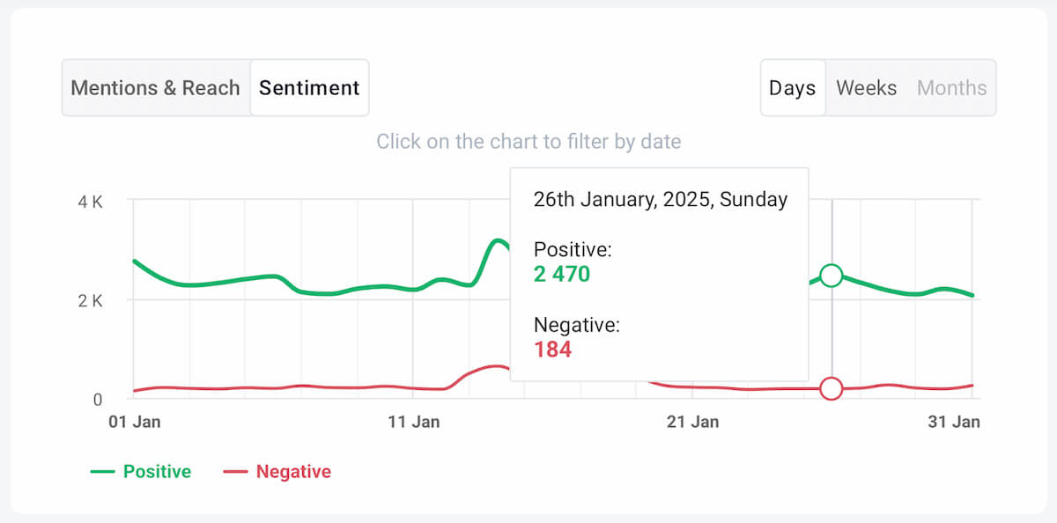This screenshot has height=523, width=1057.
Task: Click the 11 Jan x-axis label
Action: [x=413, y=422]
